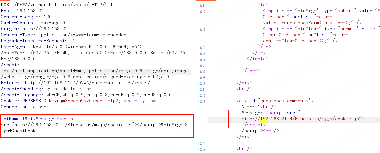Click the opening <td> tag in response
Screen dimensions: 380x153
pyautogui.click(x=263, y=5)
